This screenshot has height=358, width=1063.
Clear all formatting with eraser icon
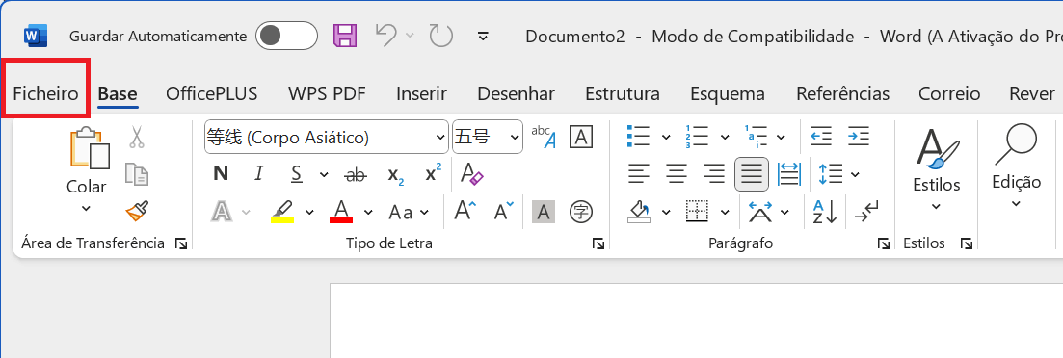click(472, 174)
